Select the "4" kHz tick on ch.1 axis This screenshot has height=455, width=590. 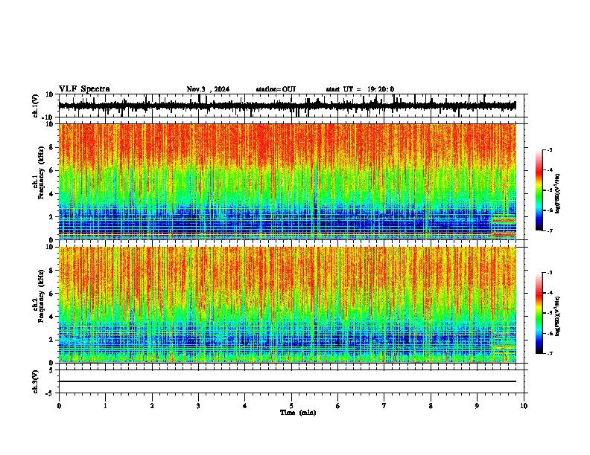pos(51,194)
